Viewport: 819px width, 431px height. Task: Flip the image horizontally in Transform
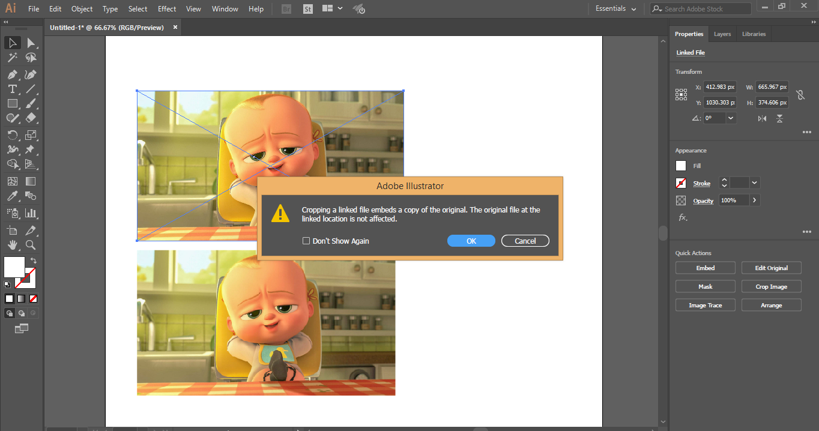point(761,118)
